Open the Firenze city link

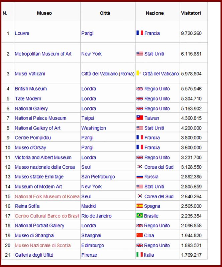(89, 255)
